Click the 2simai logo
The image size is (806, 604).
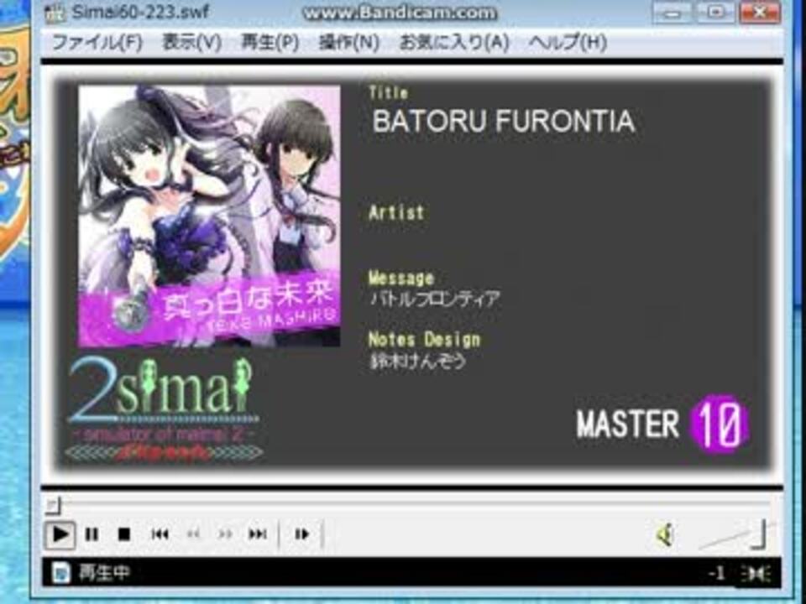[164, 409]
